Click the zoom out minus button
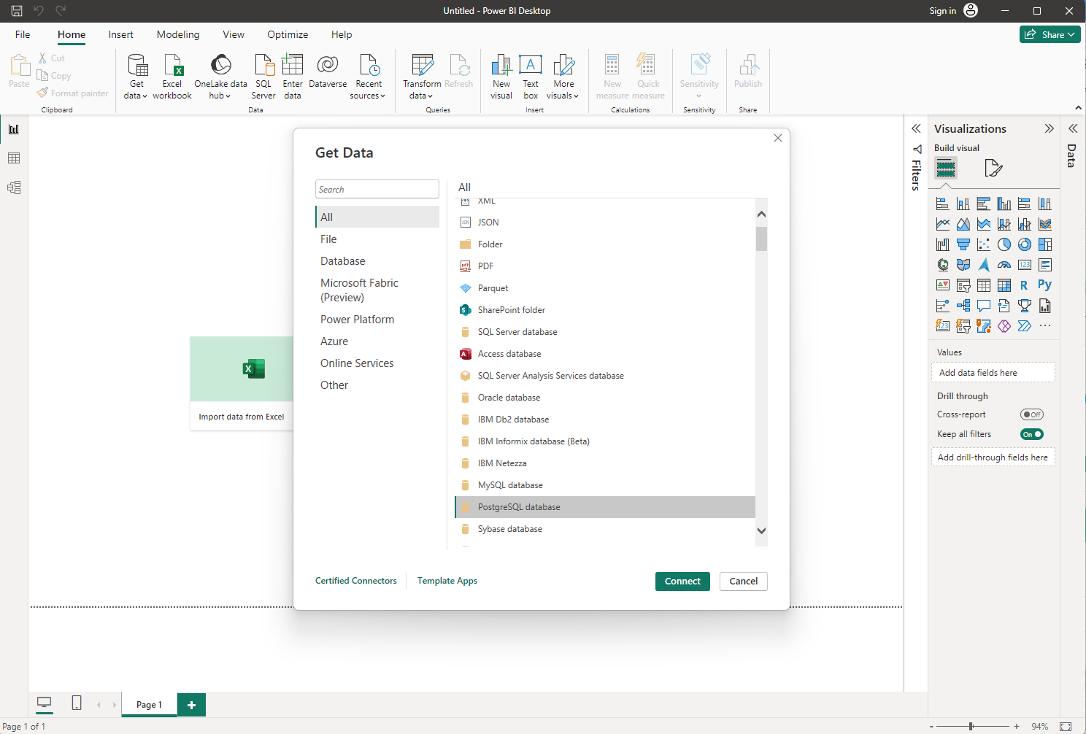The height and width of the screenshot is (734, 1086). click(x=931, y=727)
